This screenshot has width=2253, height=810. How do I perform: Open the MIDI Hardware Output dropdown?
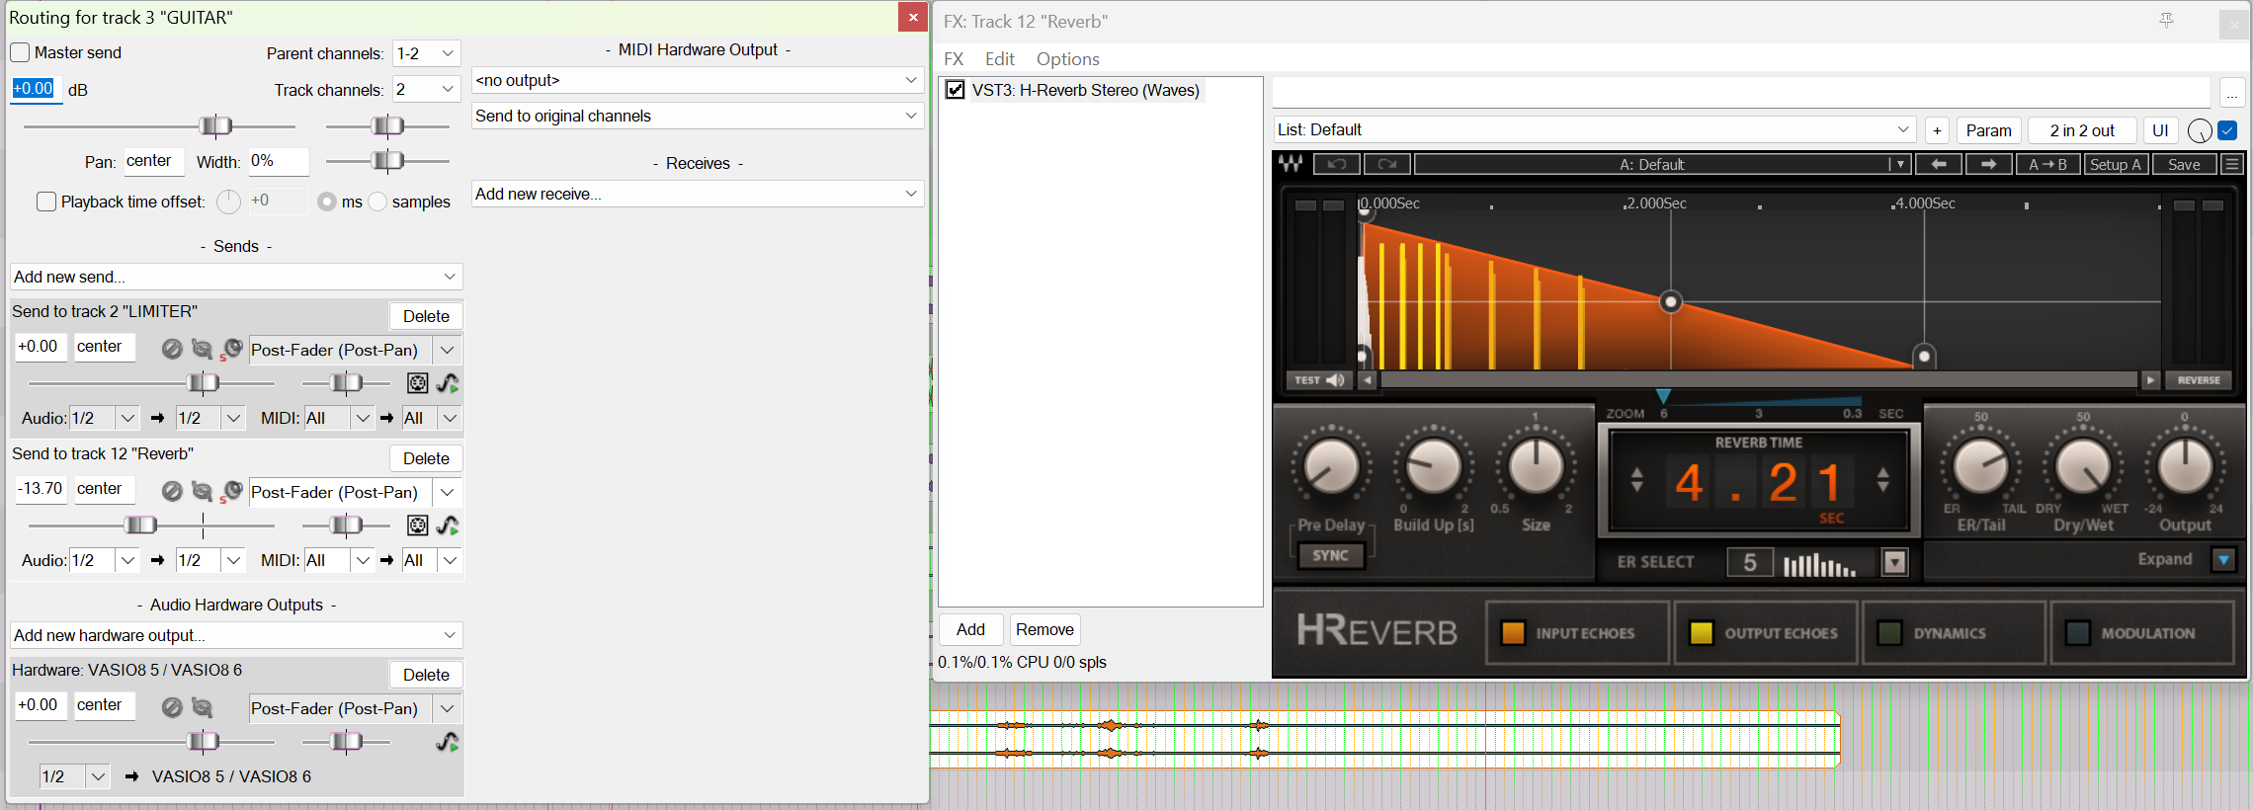698,80
